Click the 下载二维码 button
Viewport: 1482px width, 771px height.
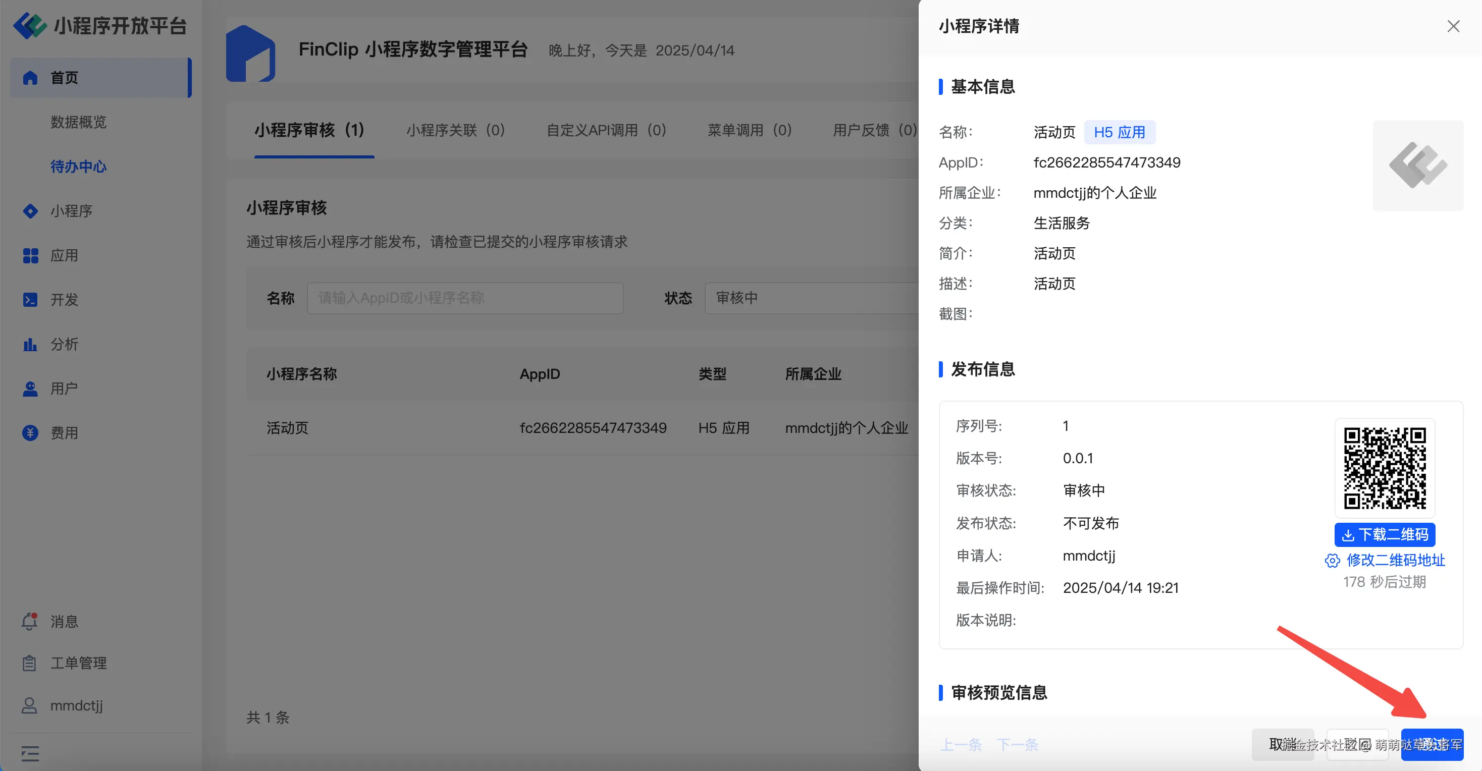point(1384,534)
